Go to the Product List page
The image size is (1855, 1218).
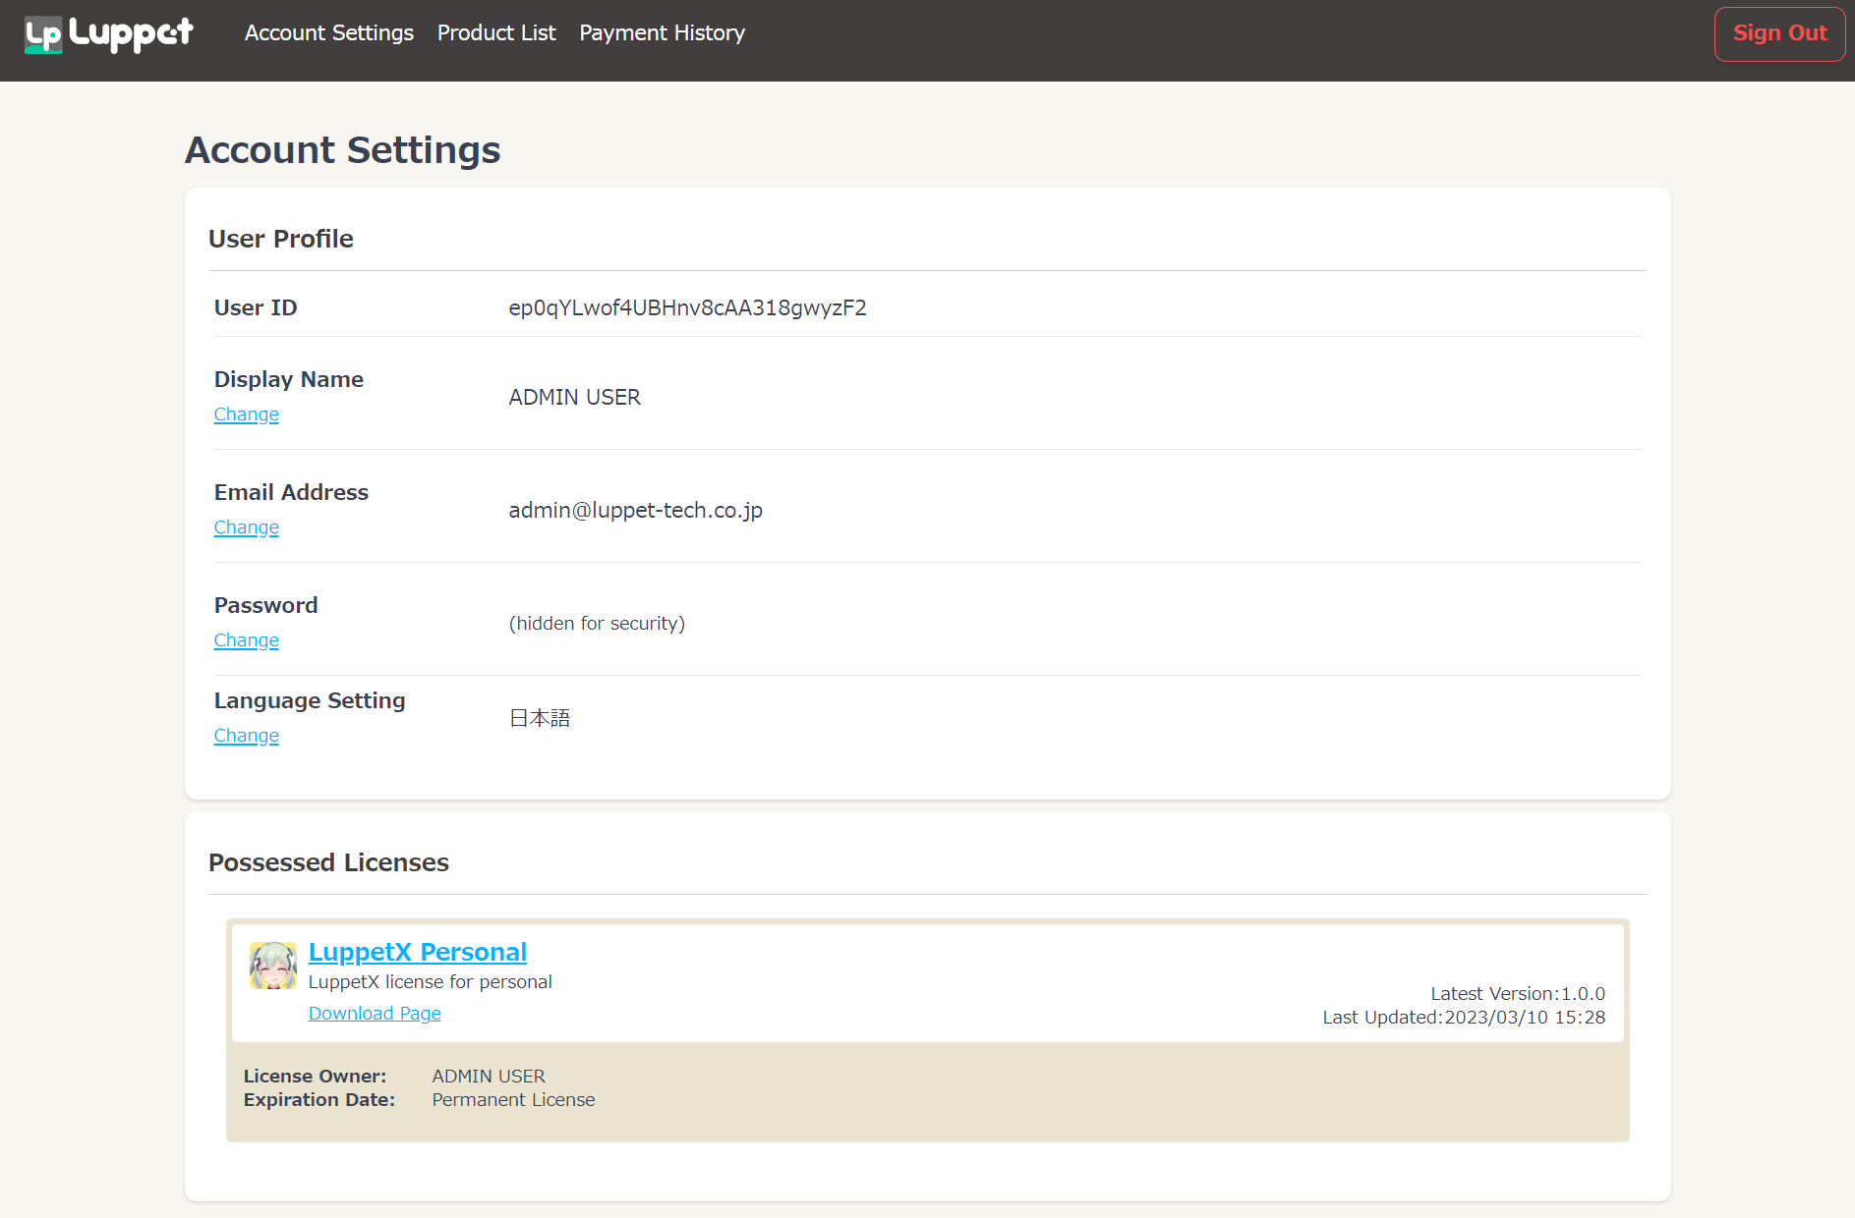495,32
